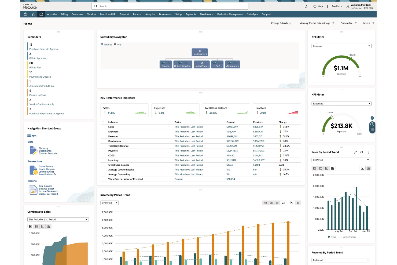This screenshot has width=397, height=265.
Task: Open the Reports menu in navigation bar
Action: pyautogui.click(x=137, y=14)
